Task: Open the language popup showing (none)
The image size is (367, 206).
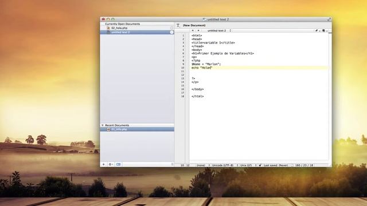Action: [x=202, y=165]
